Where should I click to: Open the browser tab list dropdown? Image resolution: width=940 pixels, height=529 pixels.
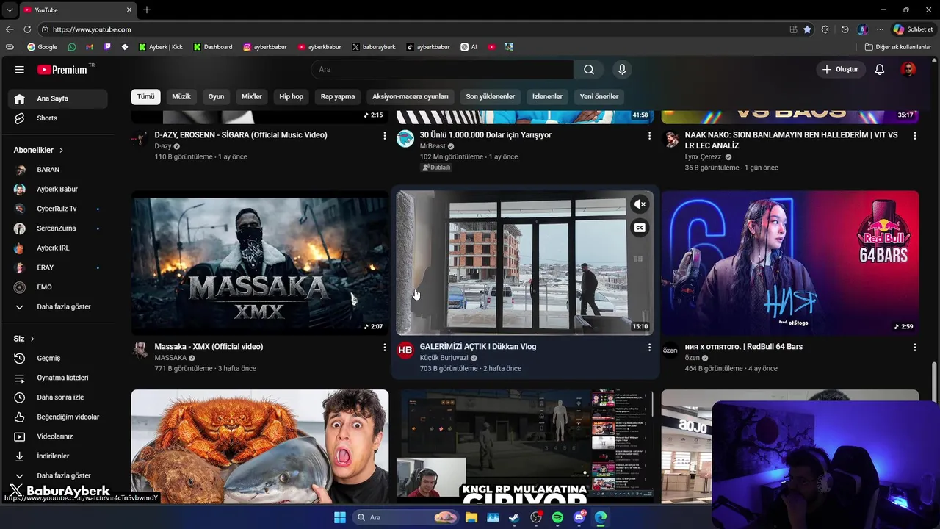pyautogui.click(x=9, y=10)
